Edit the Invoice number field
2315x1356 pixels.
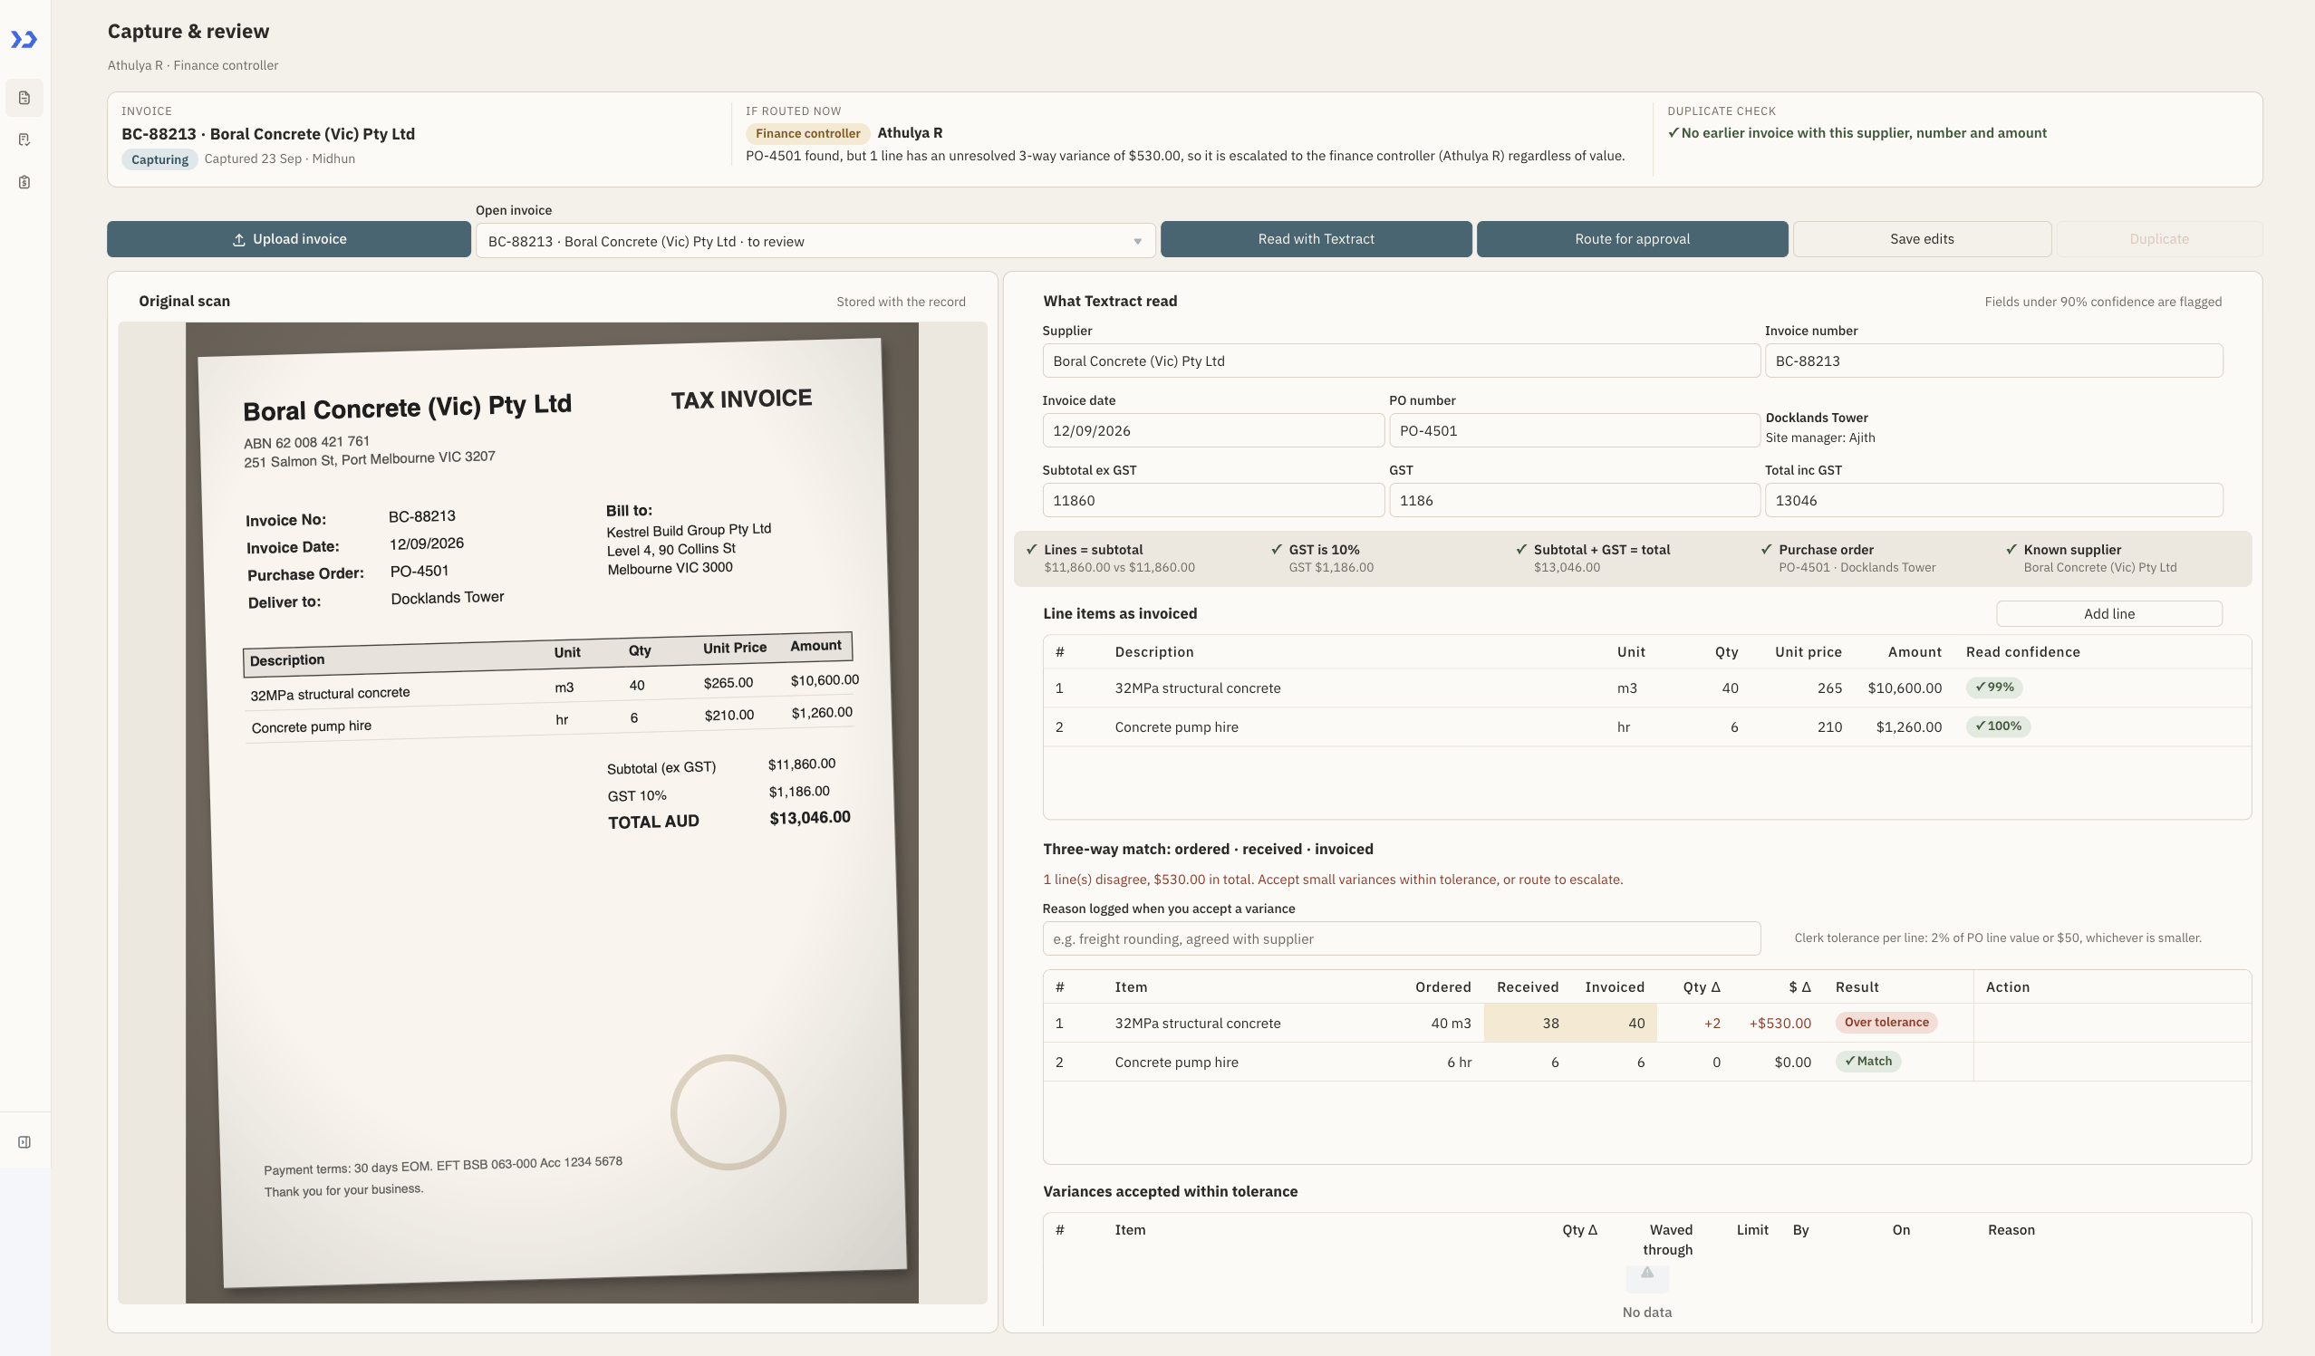(x=1993, y=361)
